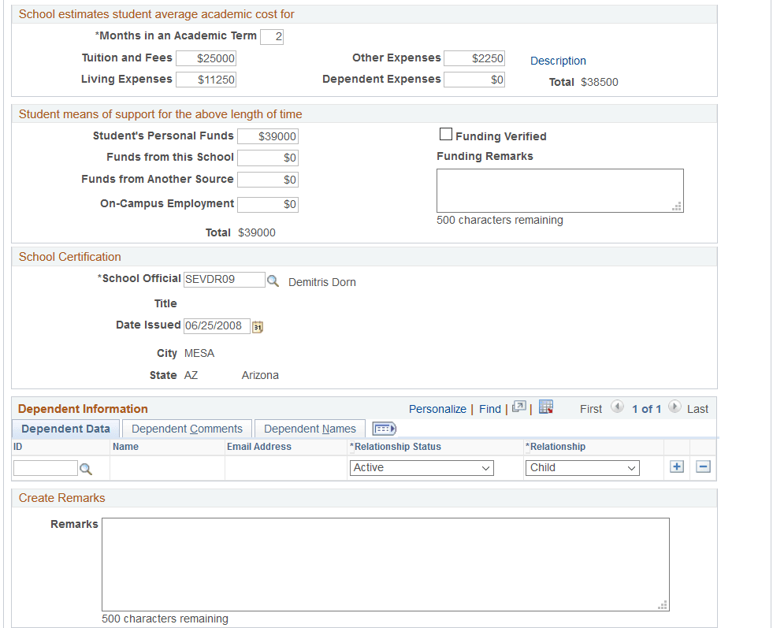773x628 pixels.
Task: Open the dependent ID lookup magnifier
Action: tap(87, 467)
